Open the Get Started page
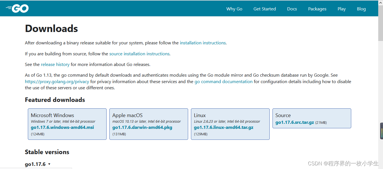Image resolution: width=383 pixels, height=169 pixels. click(x=265, y=9)
